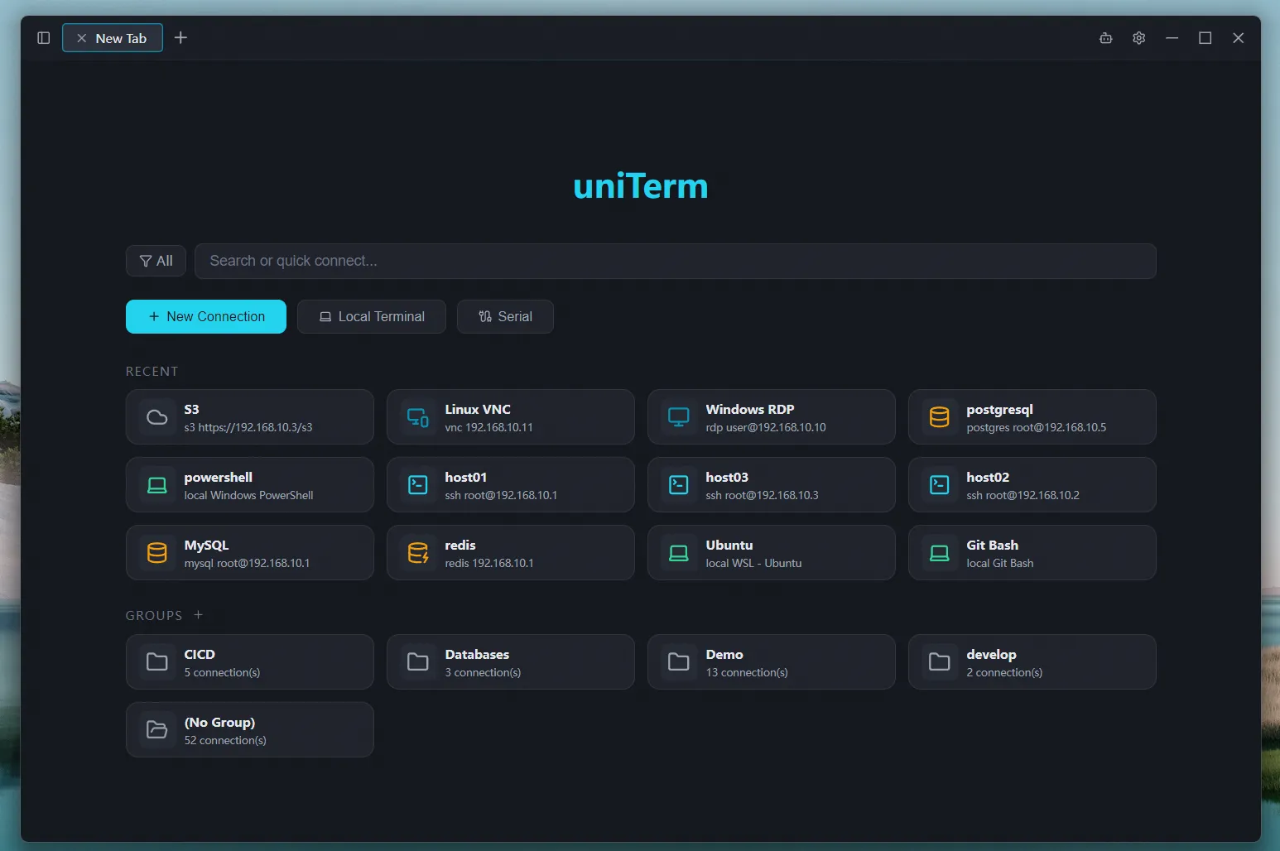Image resolution: width=1280 pixels, height=851 pixels.
Task: Click the 3 connection(s) text under Databases
Action: (x=483, y=672)
